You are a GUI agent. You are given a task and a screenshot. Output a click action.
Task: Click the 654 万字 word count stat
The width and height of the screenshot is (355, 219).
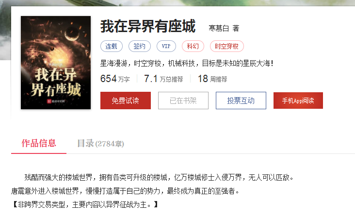(x=115, y=79)
